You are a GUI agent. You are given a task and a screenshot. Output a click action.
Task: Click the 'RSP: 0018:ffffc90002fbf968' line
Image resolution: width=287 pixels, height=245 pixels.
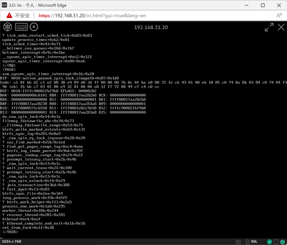click(48, 91)
